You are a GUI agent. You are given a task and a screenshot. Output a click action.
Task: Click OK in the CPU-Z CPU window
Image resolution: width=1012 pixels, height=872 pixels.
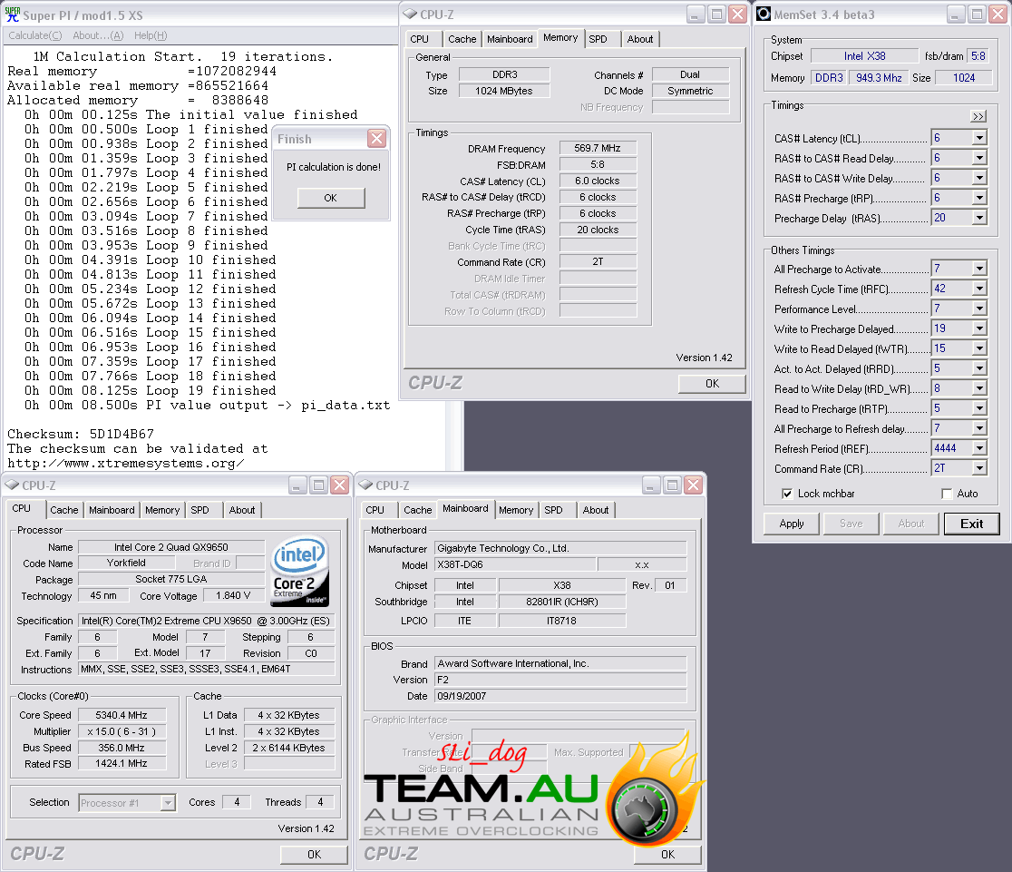click(314, 855)
